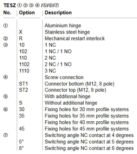
Task: Click the 8° switching angle option
Action: point(21,148)
